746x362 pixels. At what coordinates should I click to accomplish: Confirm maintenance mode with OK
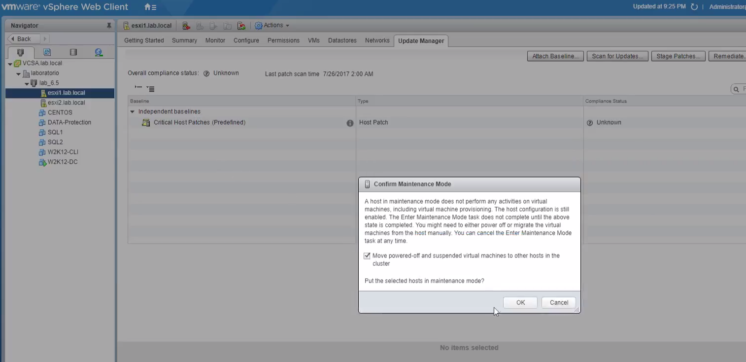pyautogui.click(x=520, y=303)
